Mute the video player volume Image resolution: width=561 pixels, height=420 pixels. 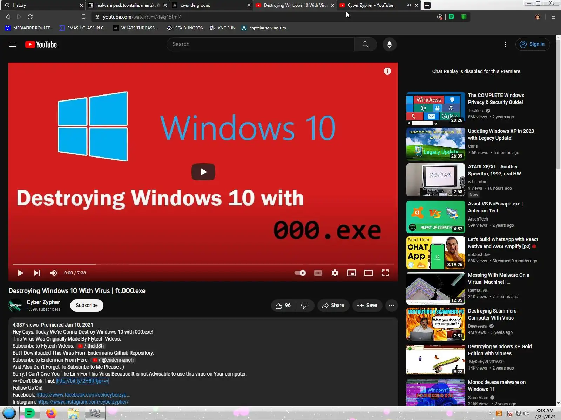coord(53,273)
